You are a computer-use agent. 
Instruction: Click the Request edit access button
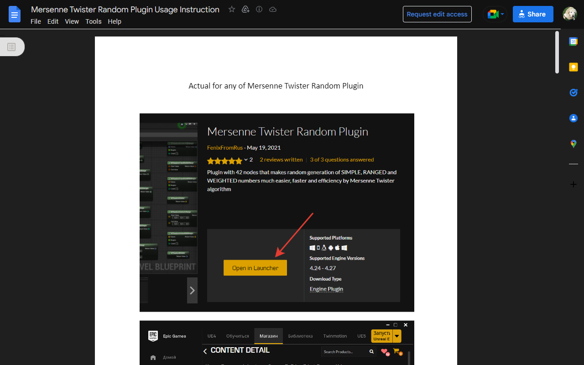click(437, 14)
